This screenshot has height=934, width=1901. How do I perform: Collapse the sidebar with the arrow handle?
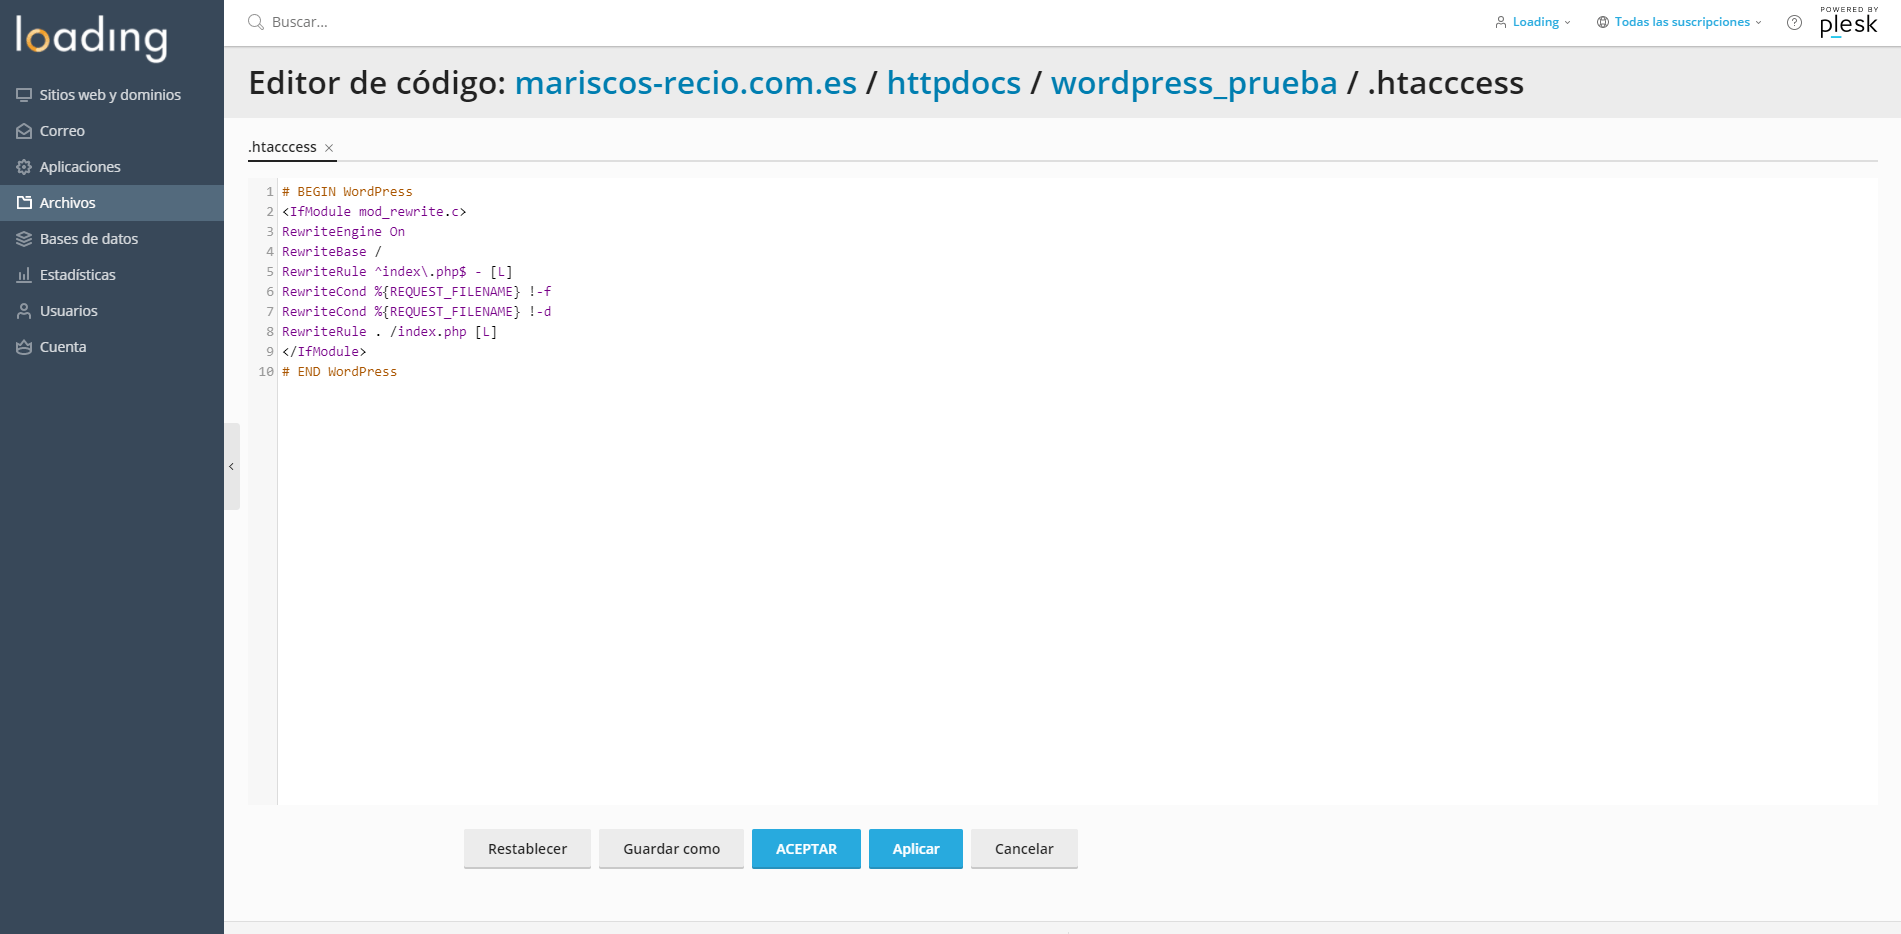[231, 467]
